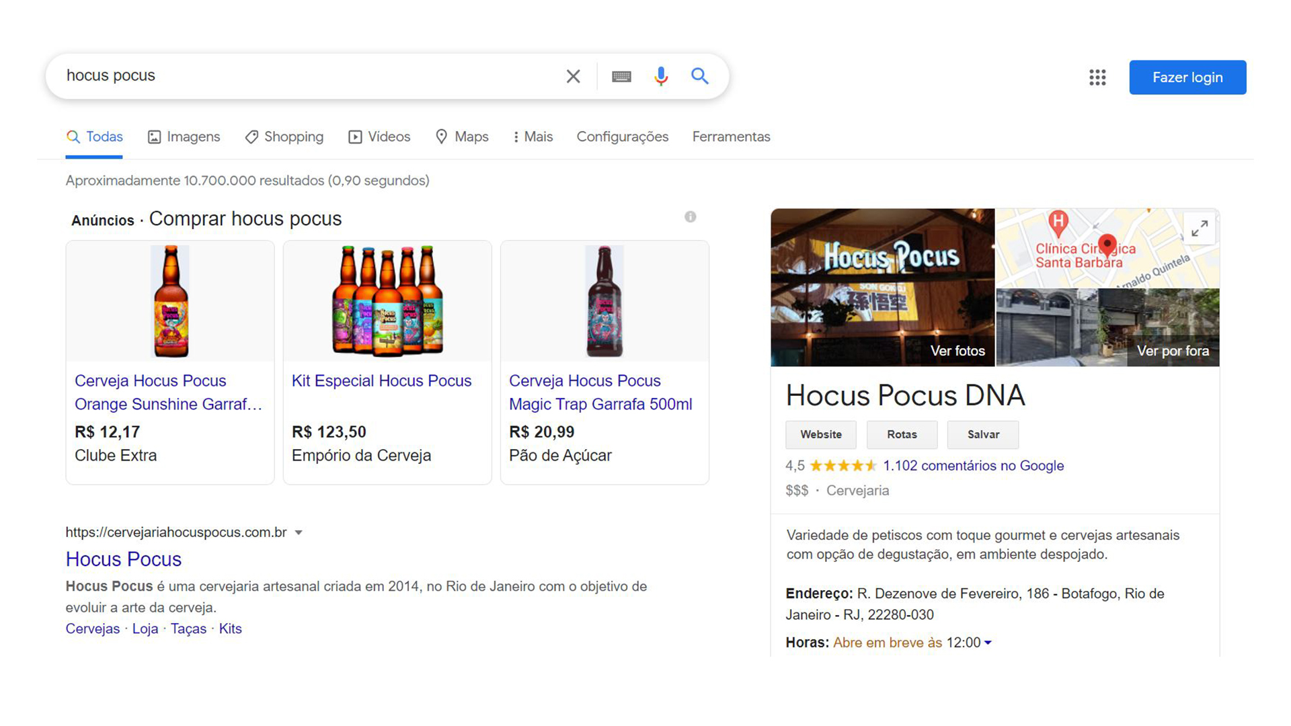
Task: Open the Taças sitelink
Action: [188, 629]
